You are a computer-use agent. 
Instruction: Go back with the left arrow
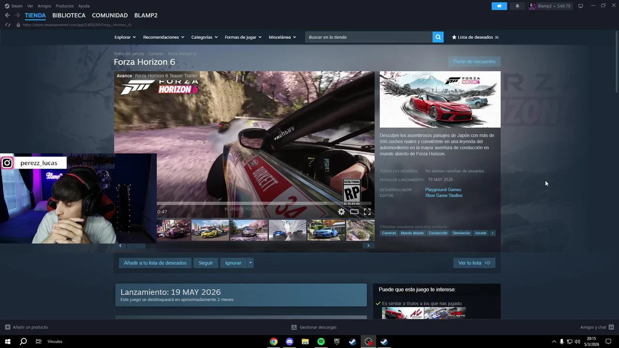point(7,15)
